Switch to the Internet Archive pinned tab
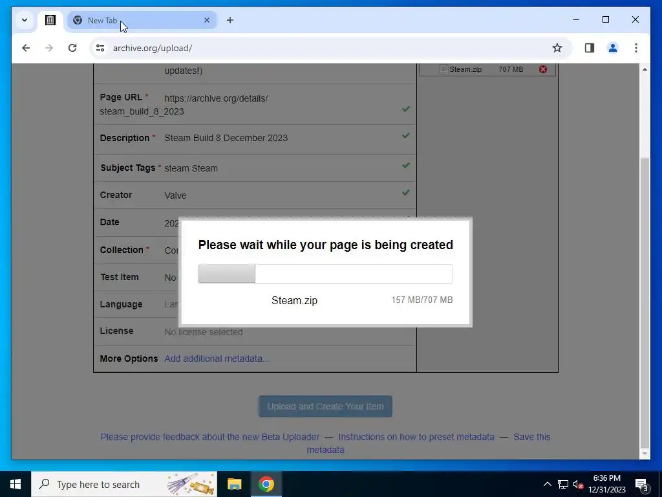 (x=50, y=20)
